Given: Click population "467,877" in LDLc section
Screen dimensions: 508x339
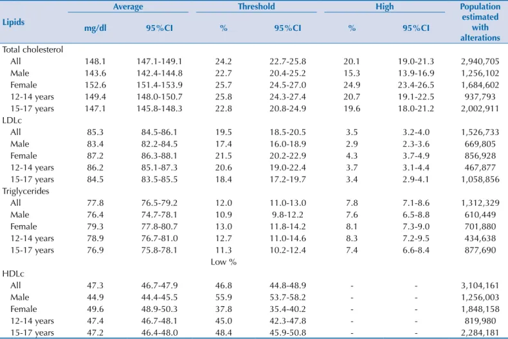Looking at the screenshot, I should tap(480, 167).
